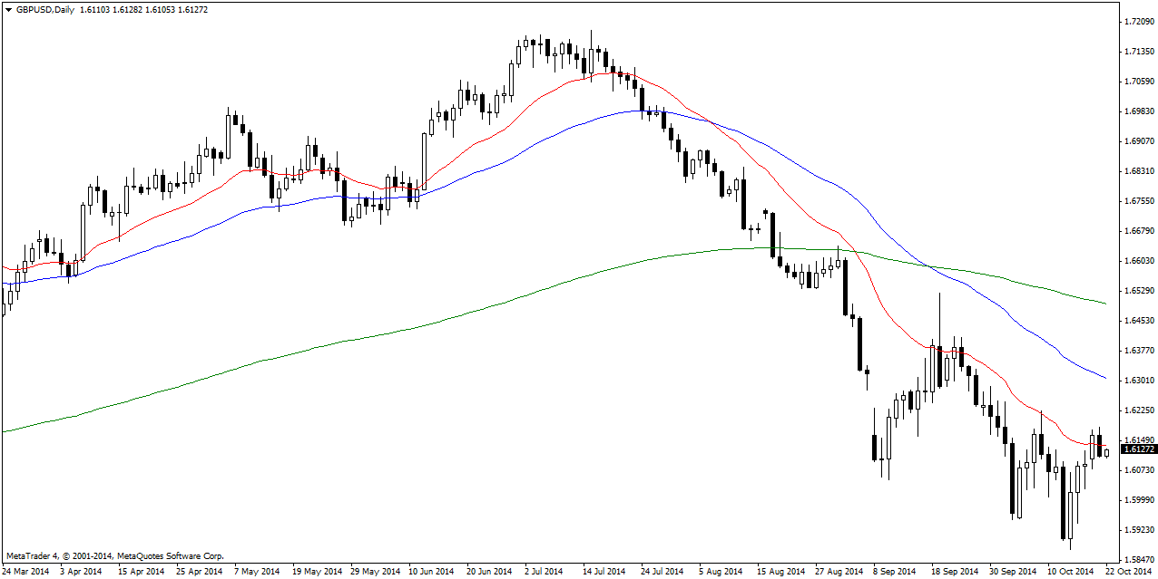This screenshot has width=1158, height=579.
Task: Select the 14 Jul 2014 date label
Action: coord(604,572)
